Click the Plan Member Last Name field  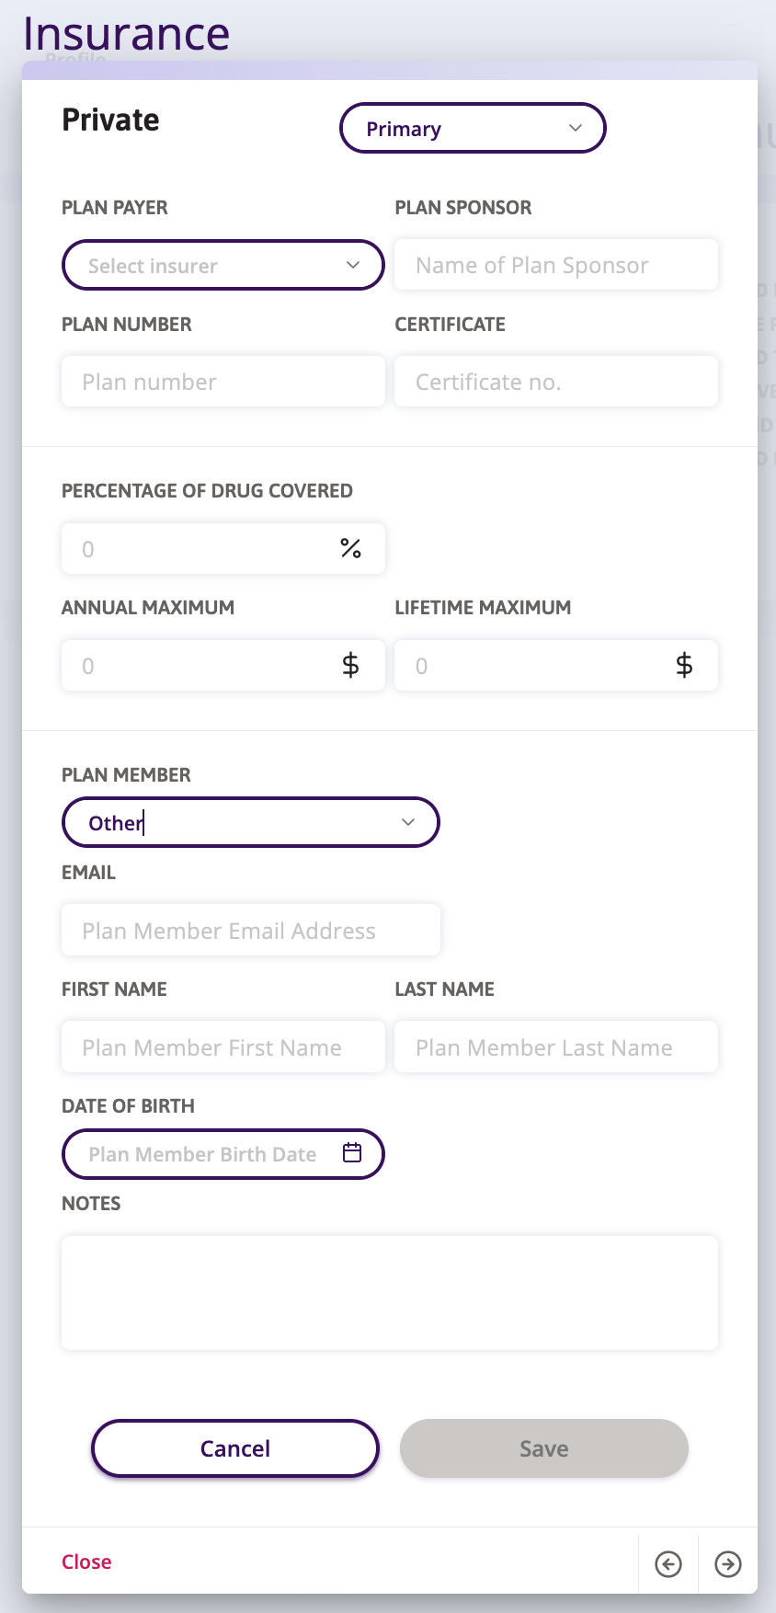point(555,1047)
